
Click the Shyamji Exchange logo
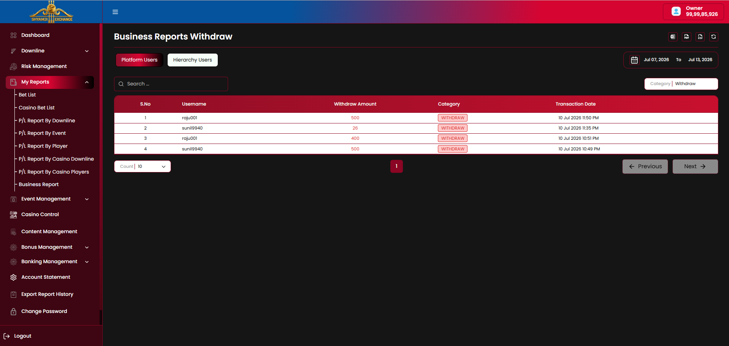51,12
